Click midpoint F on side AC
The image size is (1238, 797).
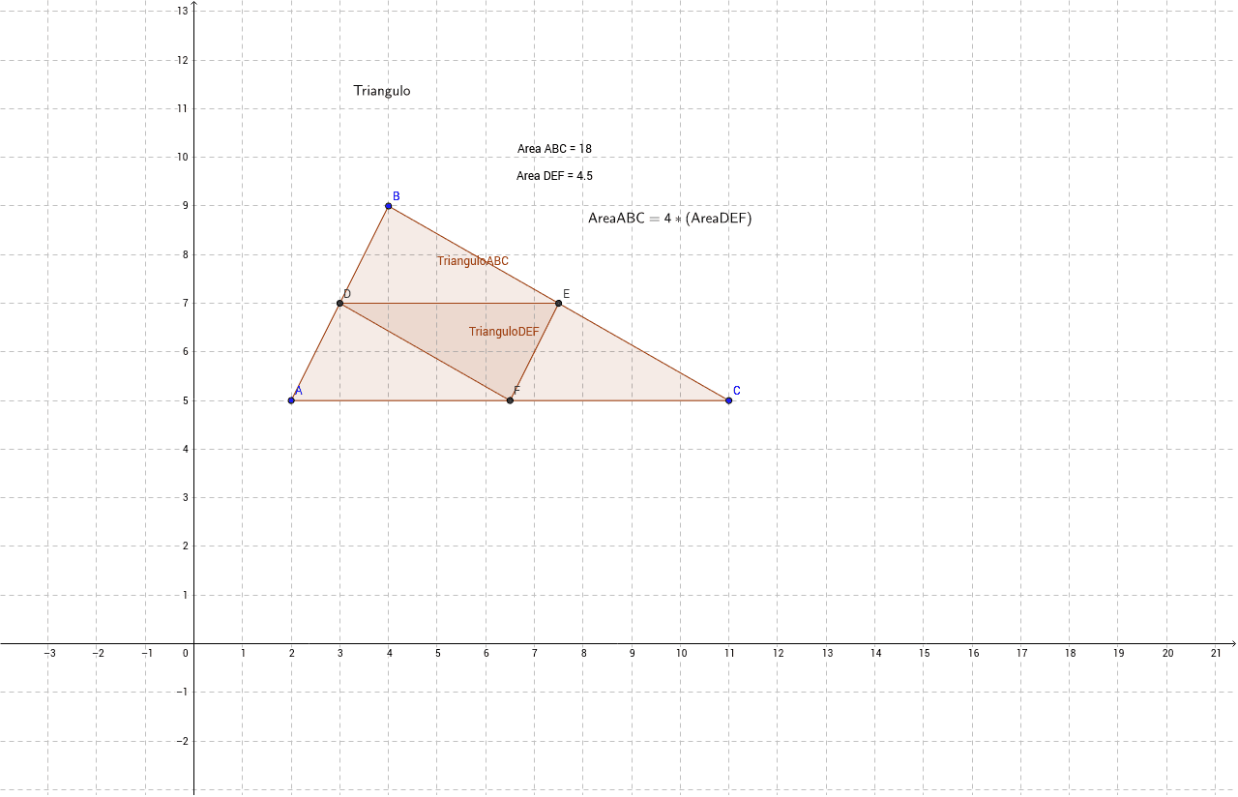click(510, 400)
